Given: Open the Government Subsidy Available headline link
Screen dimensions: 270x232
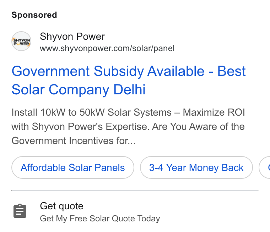Looking at the screenshot, I should click(129, 80).
